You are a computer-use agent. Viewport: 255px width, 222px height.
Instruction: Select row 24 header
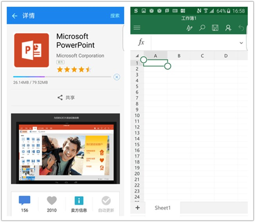pyautogui.click(x=137, y=197)
